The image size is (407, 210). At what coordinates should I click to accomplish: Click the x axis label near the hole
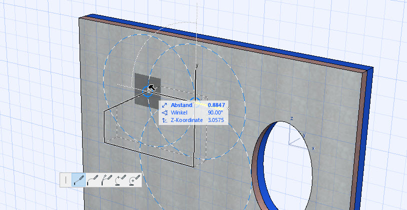coord(313,148)
